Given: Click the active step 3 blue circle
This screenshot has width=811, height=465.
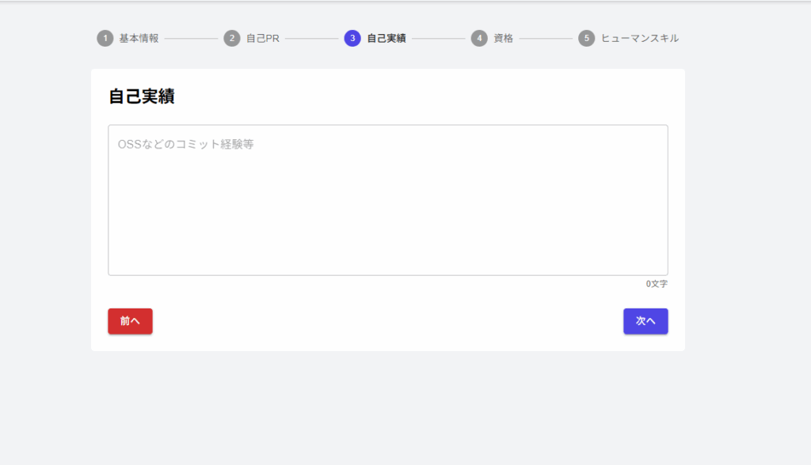Looking at the screenshot, I should [352, 38].
